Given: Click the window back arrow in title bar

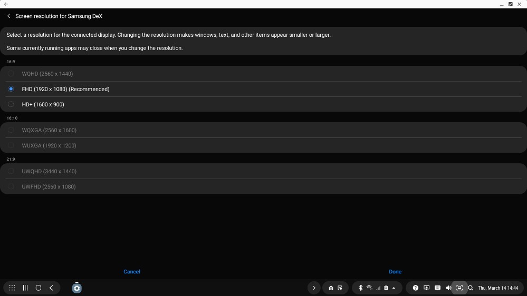Looking at the screenshot, I should (x=6, y=4).
